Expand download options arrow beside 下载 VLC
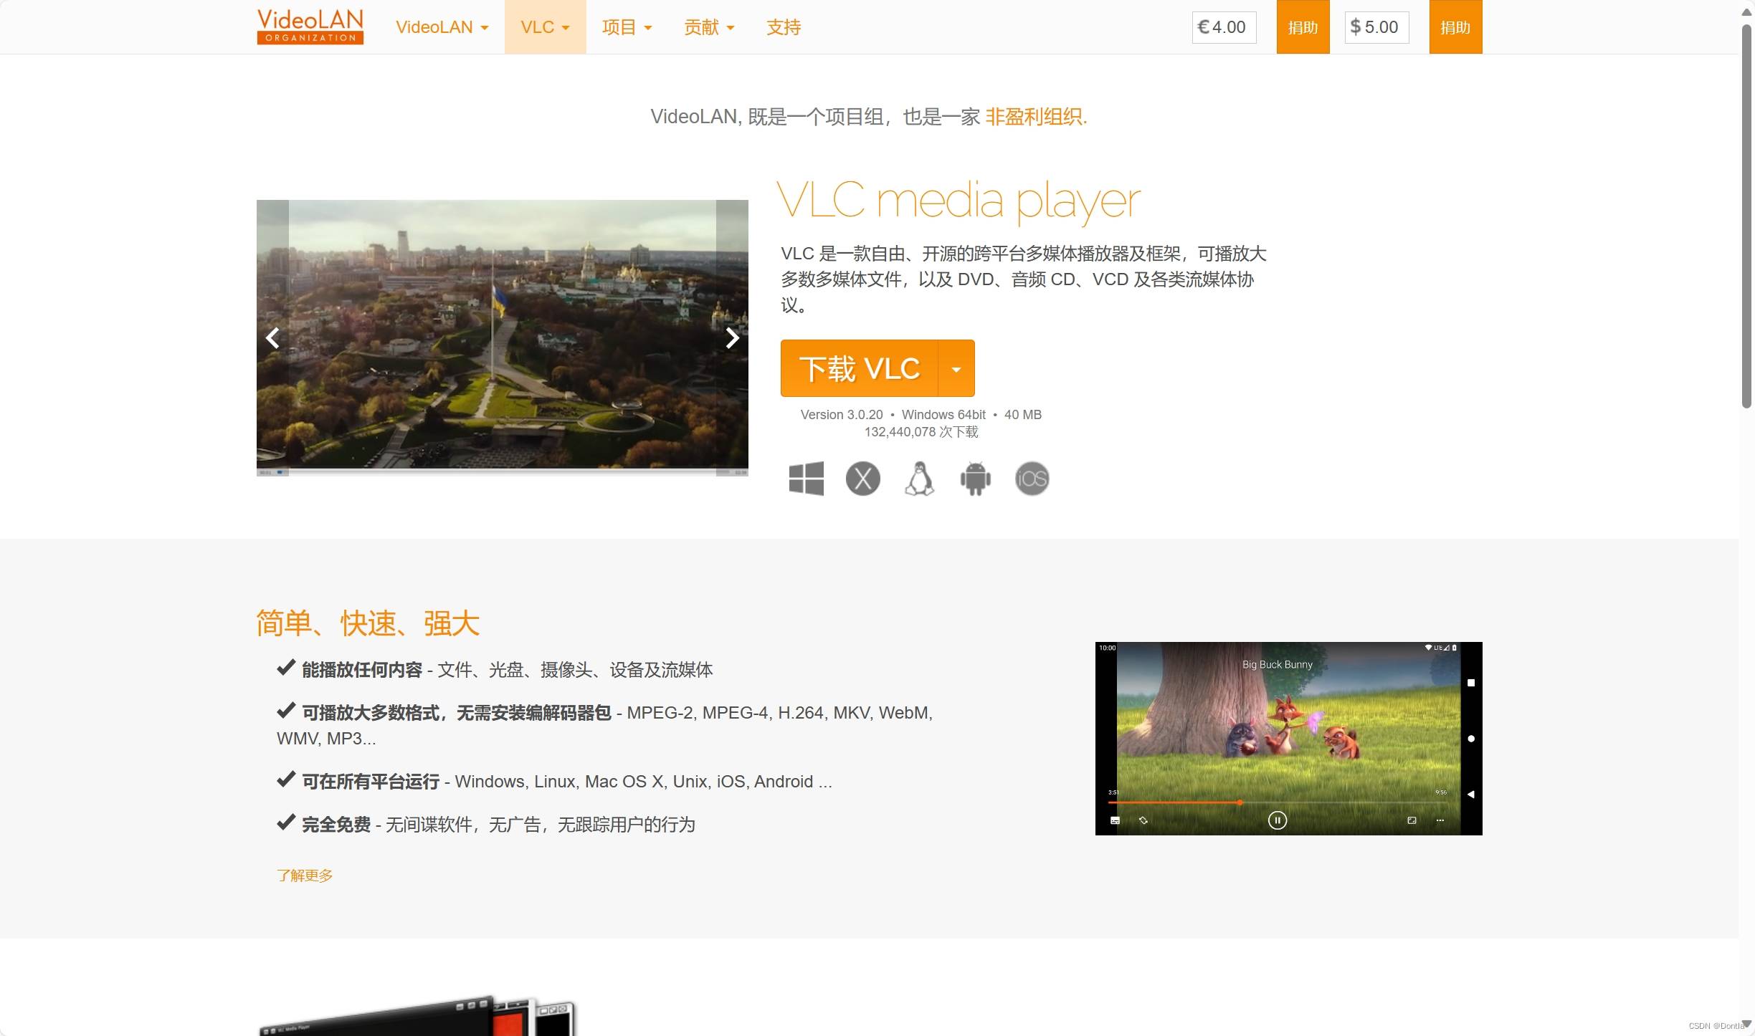The image size is (1755, 1036). pos(956,368)
